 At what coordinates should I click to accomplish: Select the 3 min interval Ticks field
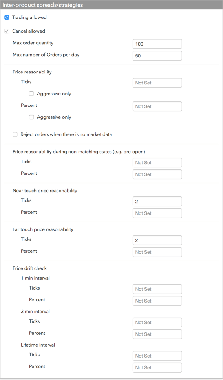point(157,322)
